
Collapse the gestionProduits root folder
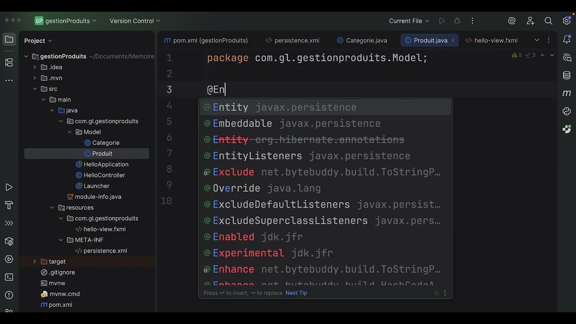(26, 56)
